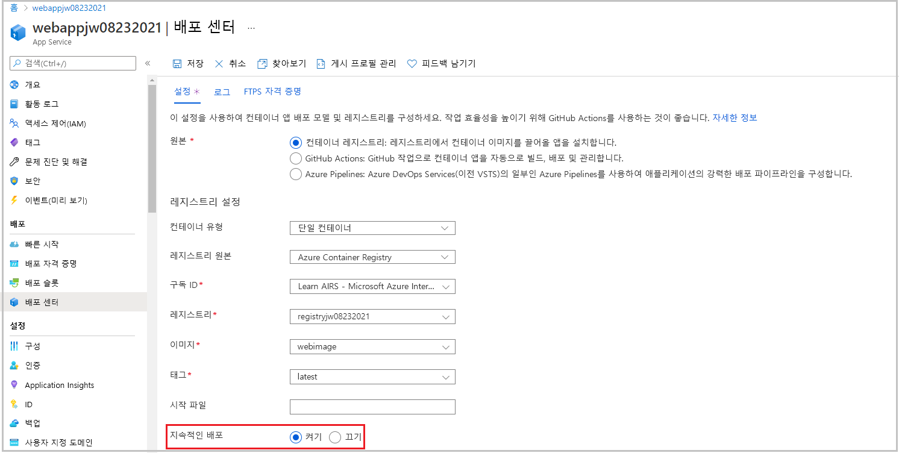The height and width of the screenshot is (453, 899).
Task: Click the 백업 cloud icon
Action: (x=15, y=423)
